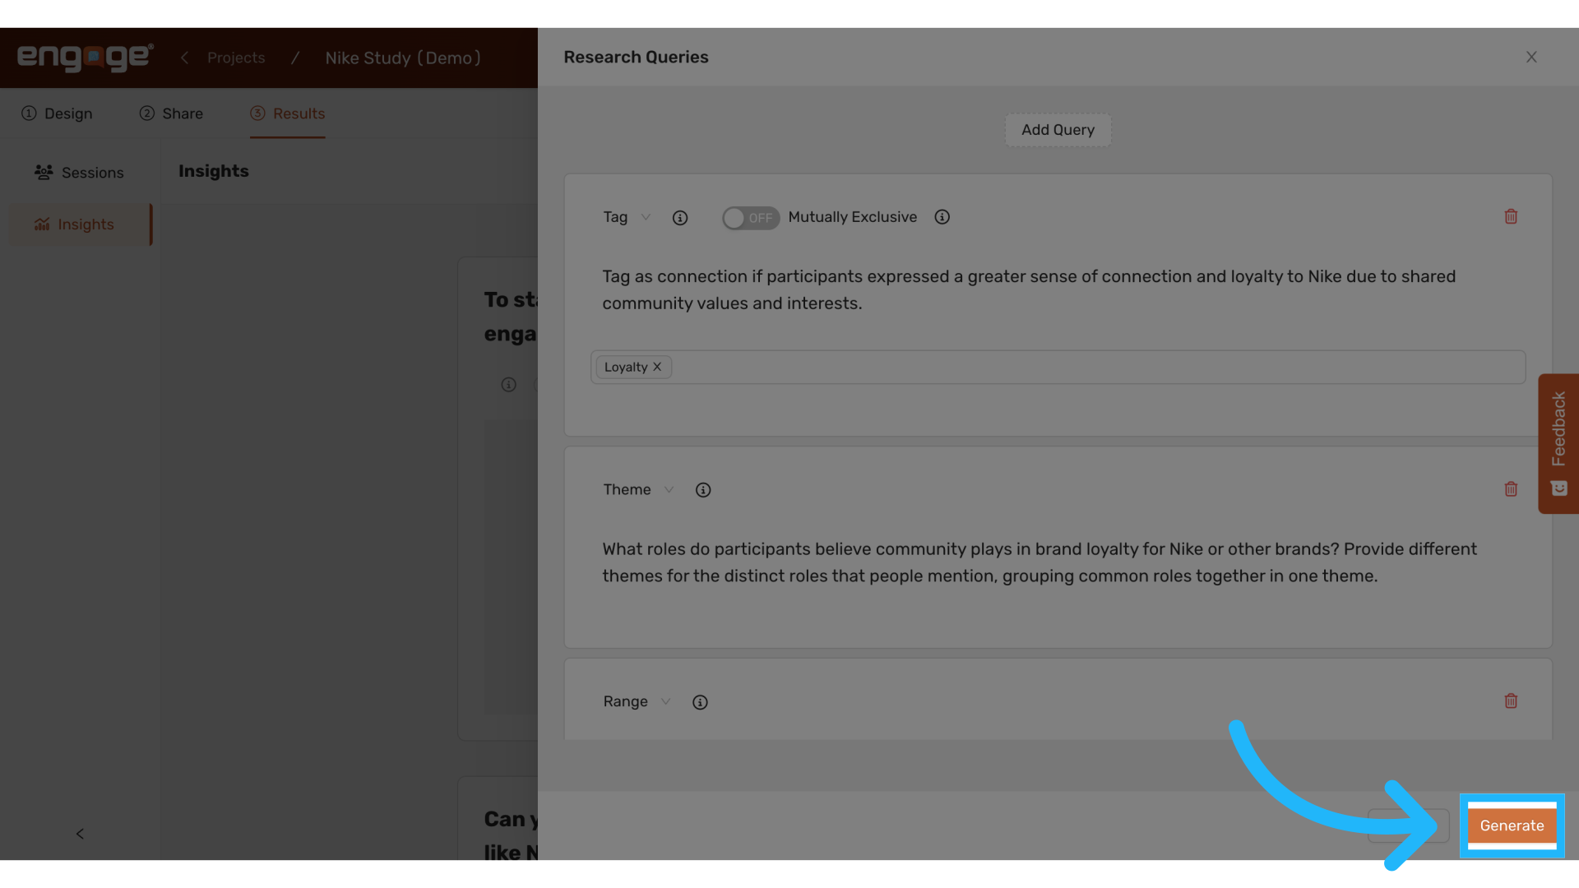Open the Tag query type dropdown
1579x888 pixels.
click(x=627, y=217)
